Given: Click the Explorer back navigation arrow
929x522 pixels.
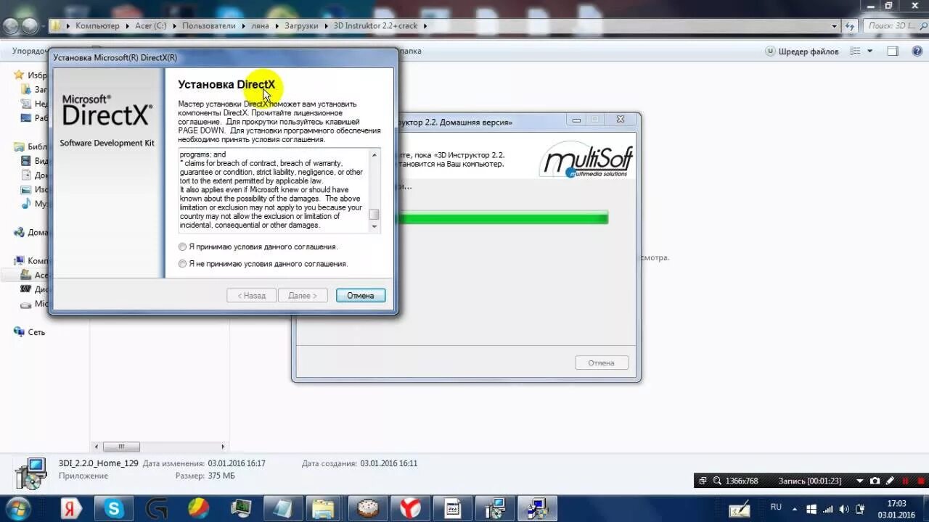Looking at the screenshot, I should point(11,26).
